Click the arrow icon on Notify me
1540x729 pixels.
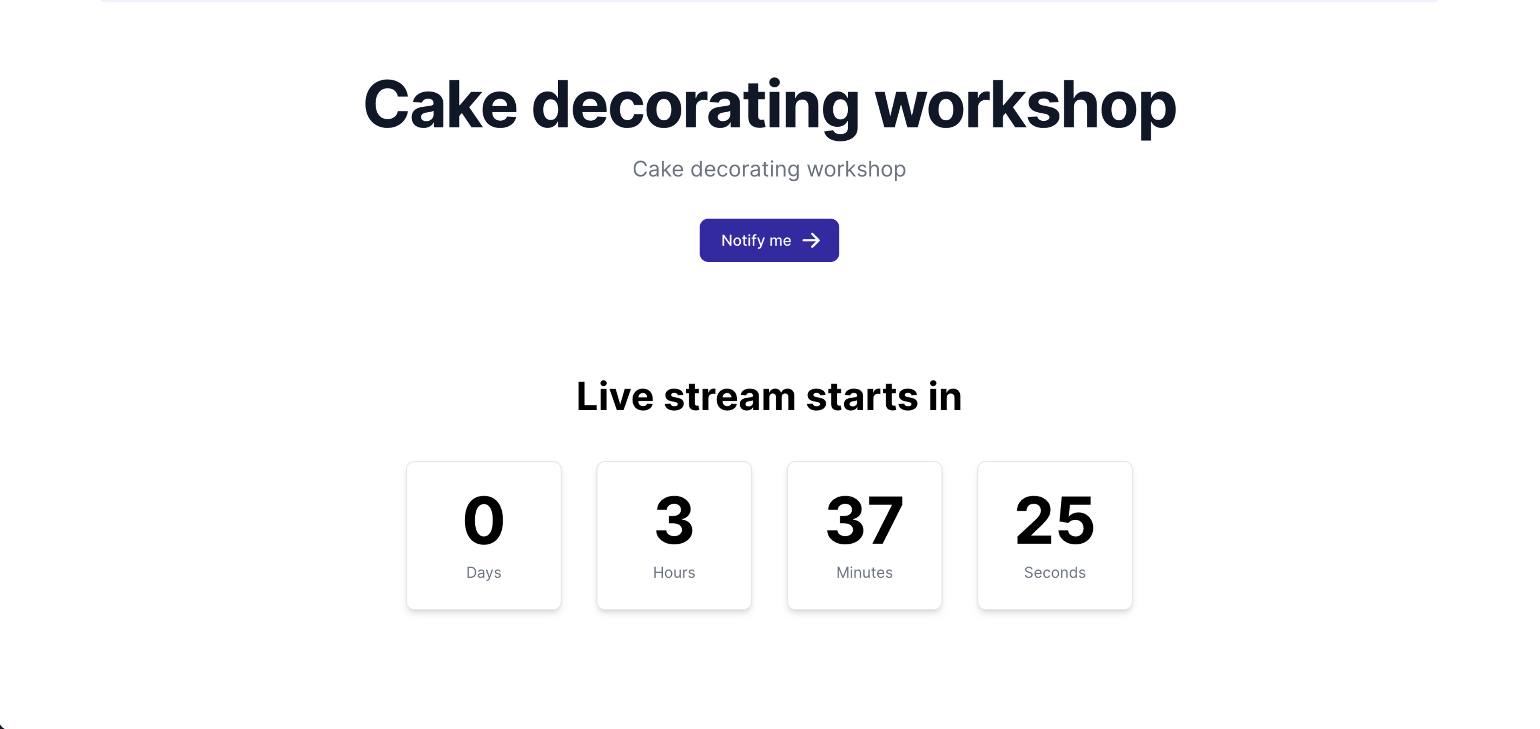pos(810,240)
